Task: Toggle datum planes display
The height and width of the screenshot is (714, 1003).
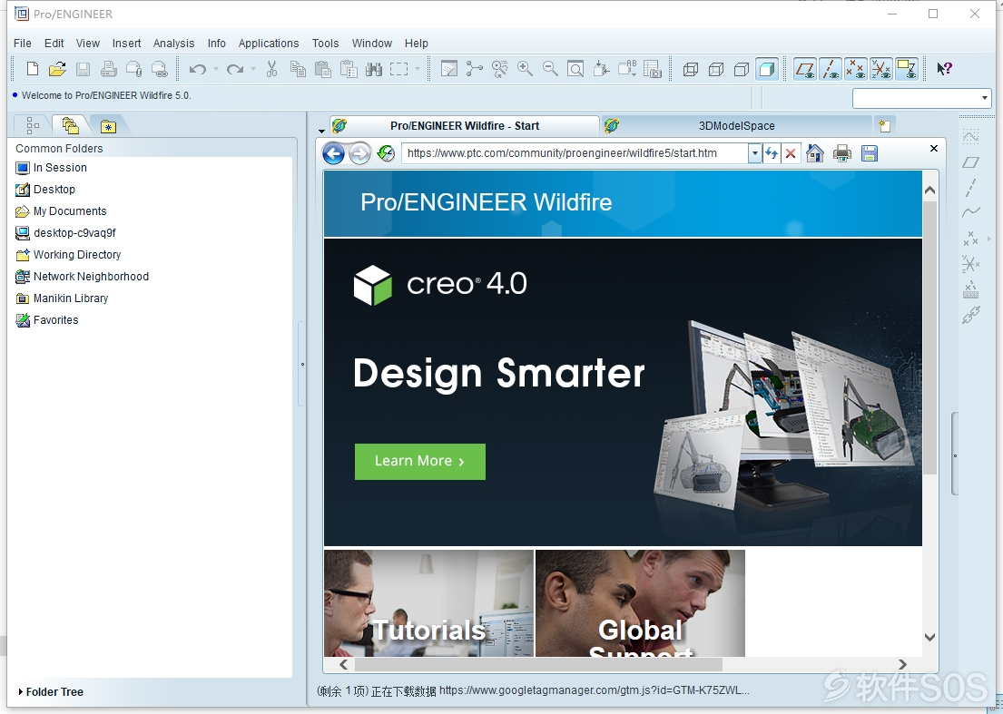Action: (805, 68)
